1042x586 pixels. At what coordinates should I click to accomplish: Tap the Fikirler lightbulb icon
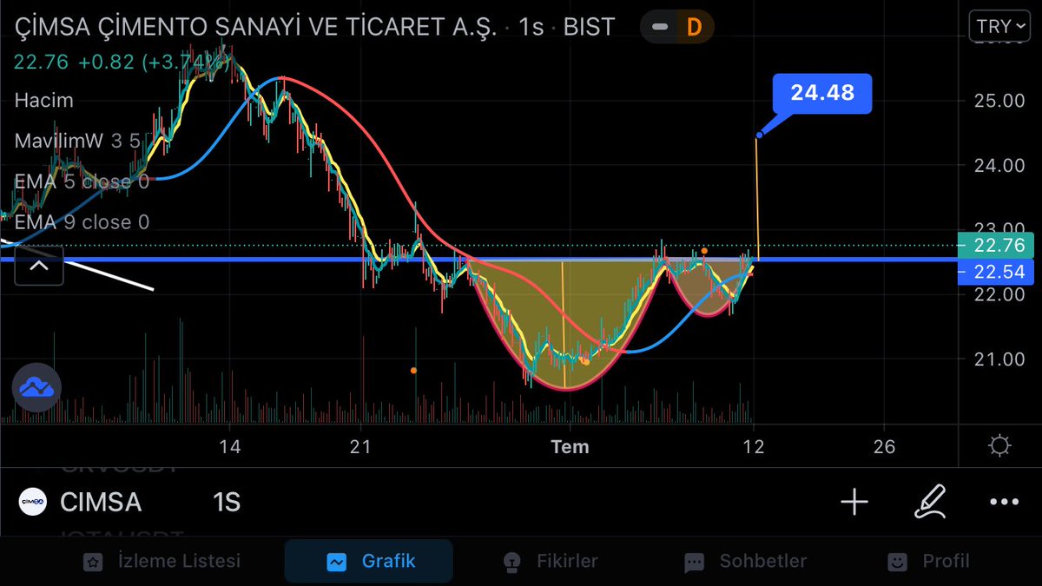pyautogui.click(x=512, y=562)
